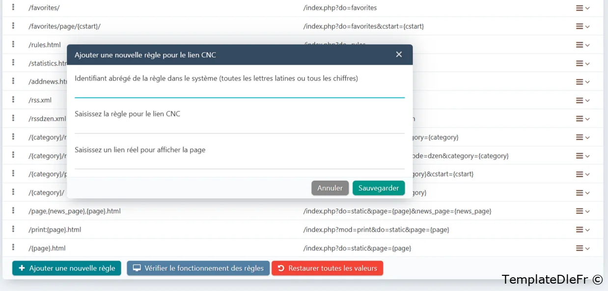Close the Ajouter une nouvelle règle dialog
Screen dimensions: 608x291
tap(399, 54)
